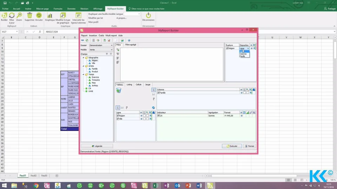The width and height of the screenshot is (337, 189).
Task: Click the Annuler undo icon in the ribbon
Action: pyautogui.click(x=39, y=15)
